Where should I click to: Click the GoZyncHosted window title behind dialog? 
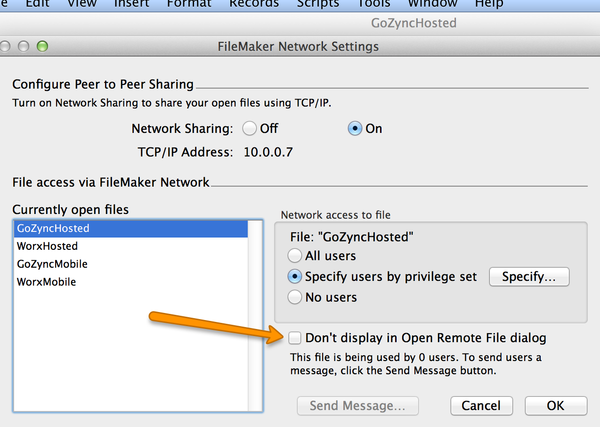tap(414, 23)
